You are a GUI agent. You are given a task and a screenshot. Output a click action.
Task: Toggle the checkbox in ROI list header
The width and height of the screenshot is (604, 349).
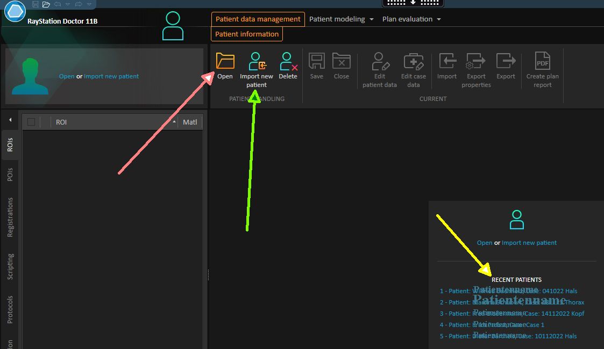[31, 122]
